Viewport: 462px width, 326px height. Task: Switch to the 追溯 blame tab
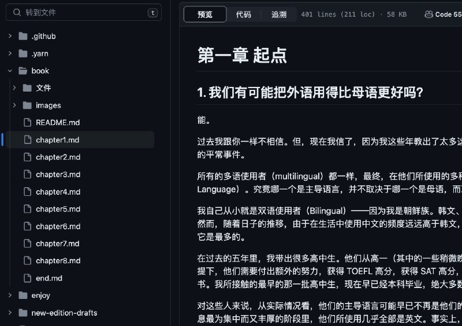pyautogui.click(x=279, y=14)
